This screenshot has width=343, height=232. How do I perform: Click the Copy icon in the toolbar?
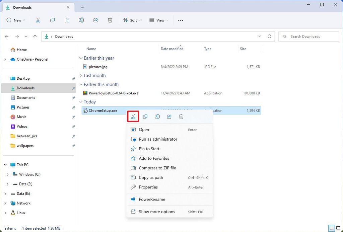(53, 20)
